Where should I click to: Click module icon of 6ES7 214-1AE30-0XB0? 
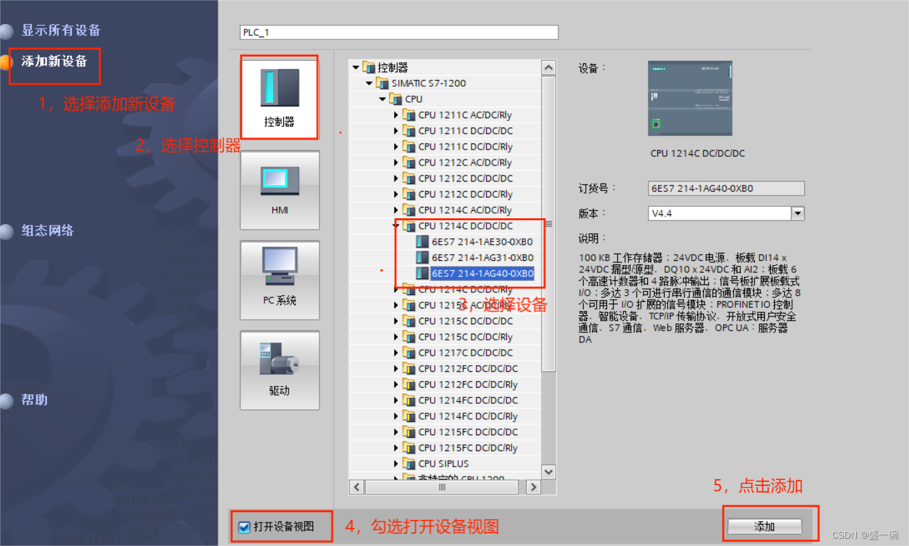tap(422, 242)
